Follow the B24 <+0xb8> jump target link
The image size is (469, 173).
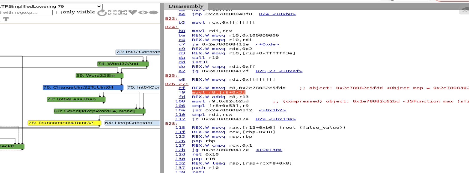click(277, 14)
